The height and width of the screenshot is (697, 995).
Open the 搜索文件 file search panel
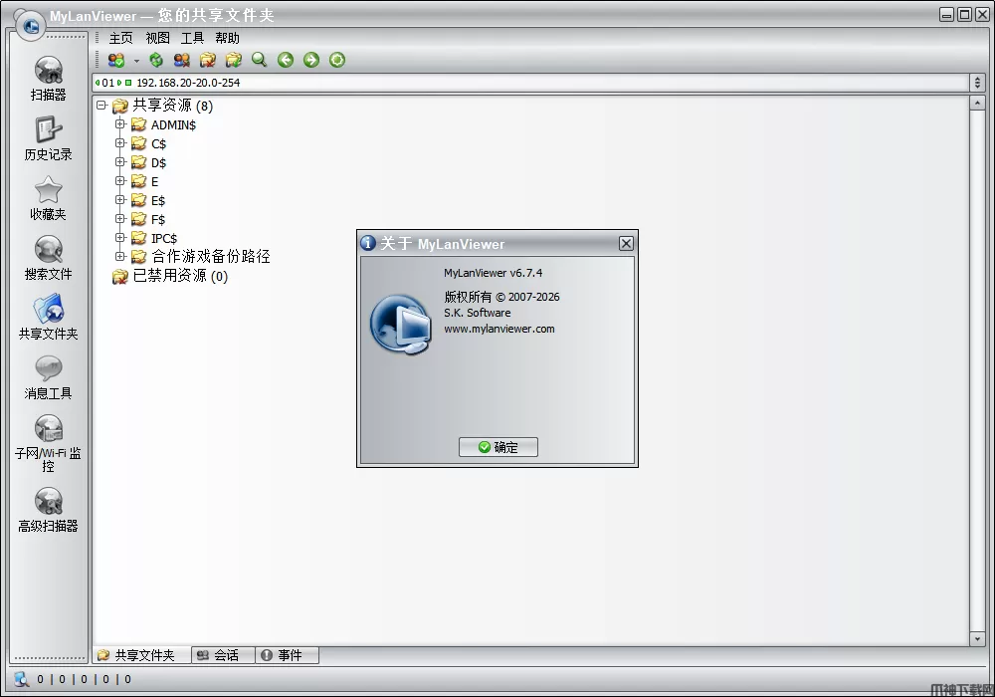pyautogui.click(x=48, y=258)
